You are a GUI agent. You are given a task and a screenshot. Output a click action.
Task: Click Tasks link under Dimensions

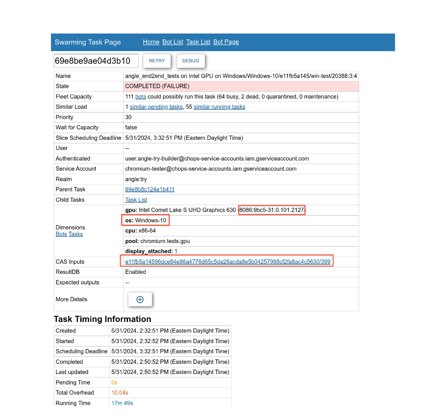(75, 234)
